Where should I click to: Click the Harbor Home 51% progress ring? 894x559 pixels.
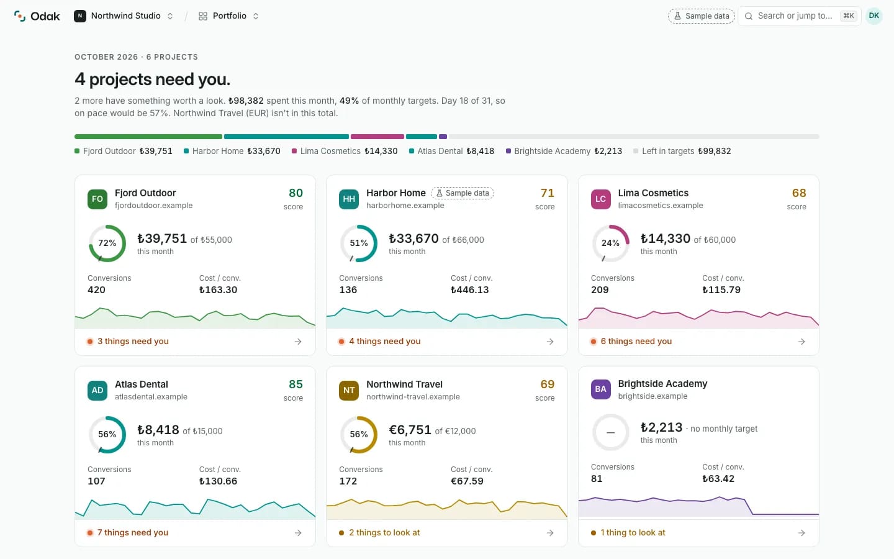click(358, 243)
